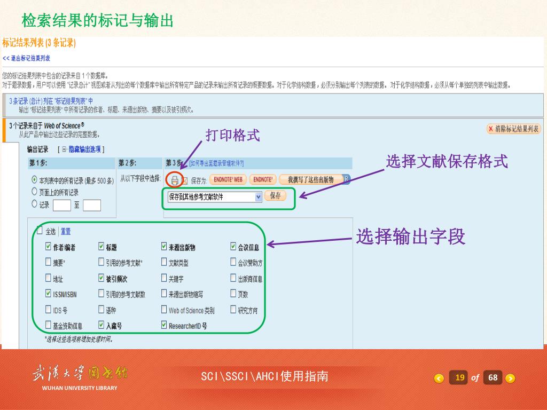
Task: Click the 我撰写了这些出版物 button
Action: [311, 179]
